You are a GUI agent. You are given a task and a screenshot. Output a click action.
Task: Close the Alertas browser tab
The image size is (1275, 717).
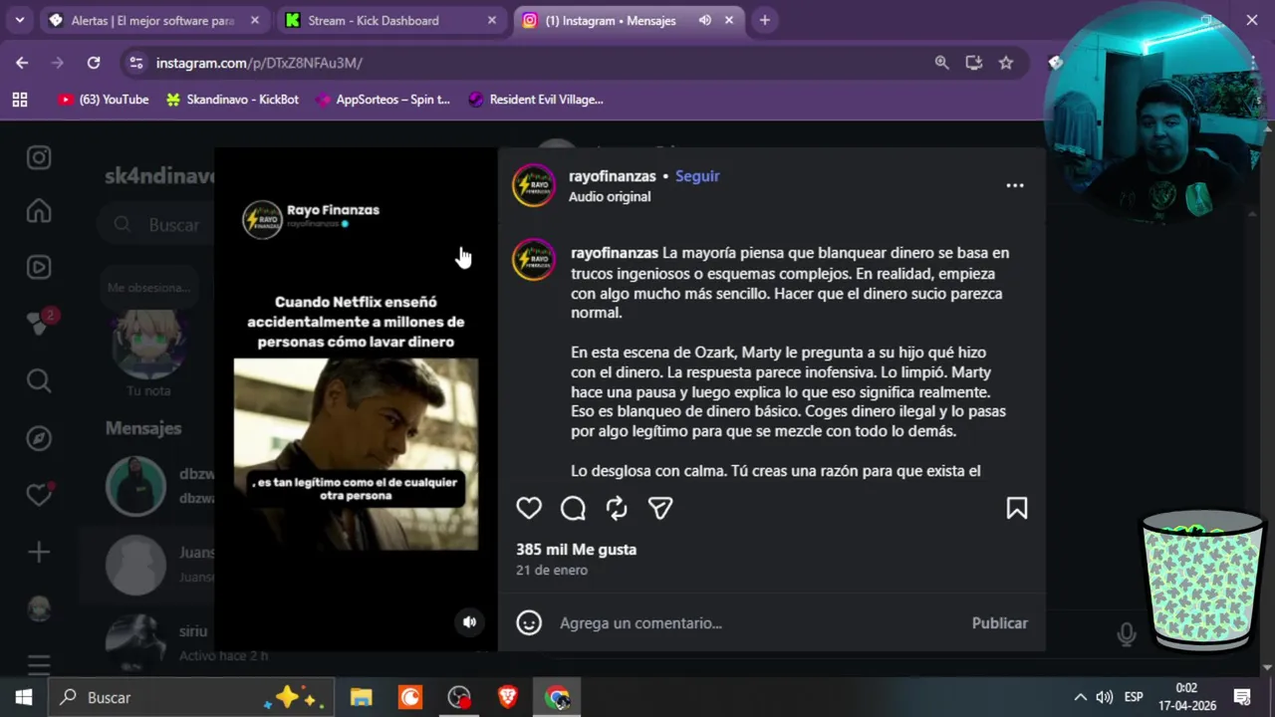pyautogui.click(x=255, y=20)
